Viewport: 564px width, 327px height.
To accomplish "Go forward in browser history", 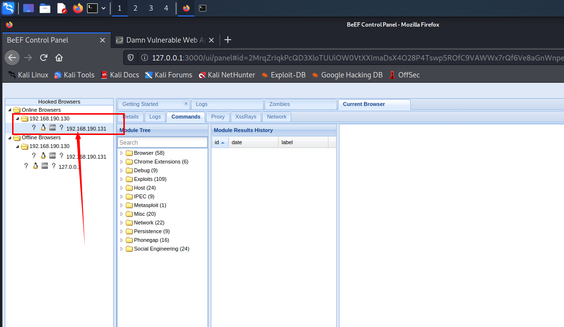I will click(28, 58).
